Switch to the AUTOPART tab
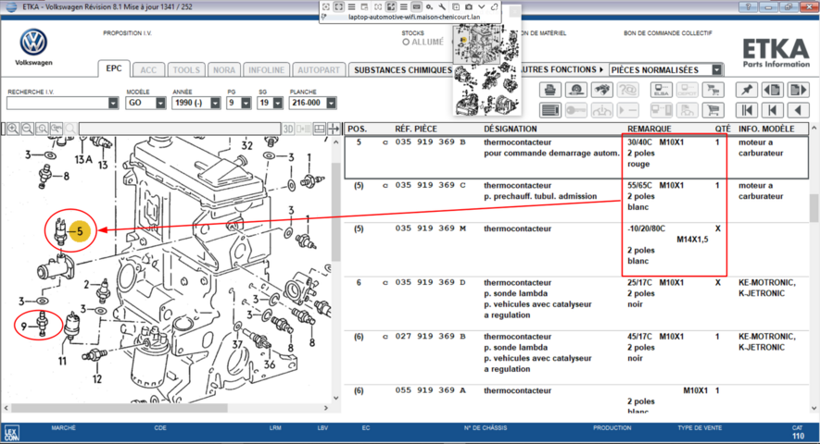The height and width of the screenshot is (444, 820). 319,70
